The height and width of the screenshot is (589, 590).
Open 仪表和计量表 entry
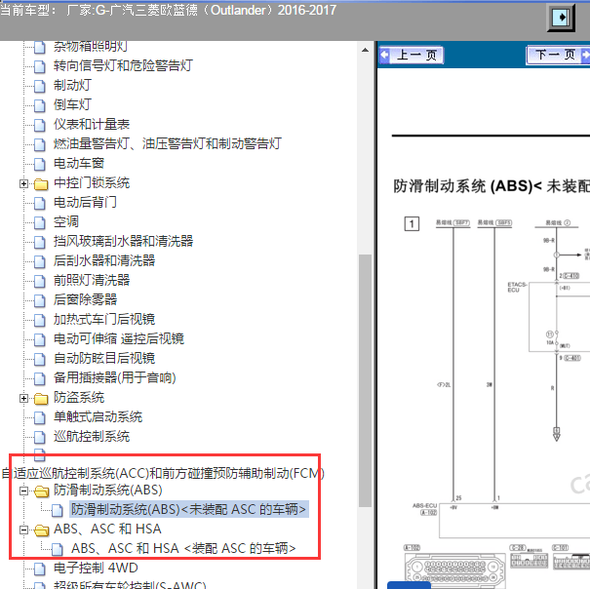[x=92, y=125]
